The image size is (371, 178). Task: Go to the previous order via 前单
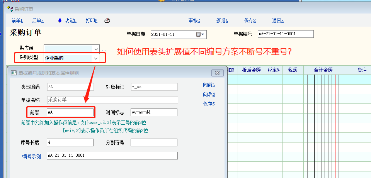(x=17, y=21)
